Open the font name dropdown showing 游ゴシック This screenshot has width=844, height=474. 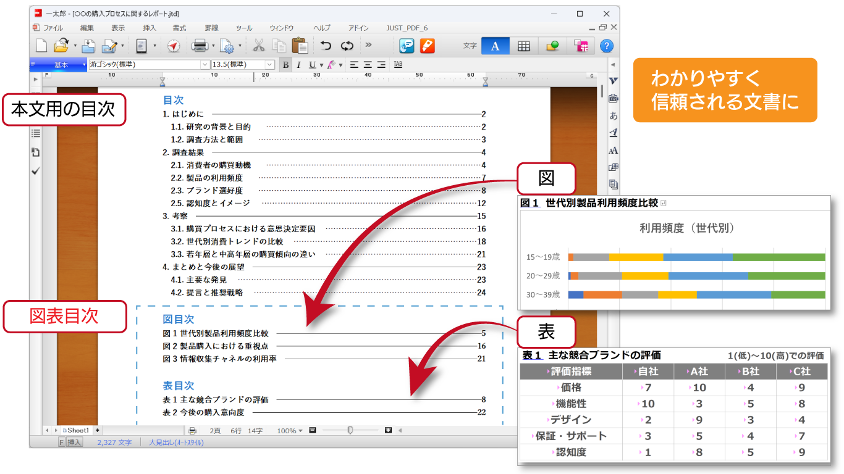(205, 65)
